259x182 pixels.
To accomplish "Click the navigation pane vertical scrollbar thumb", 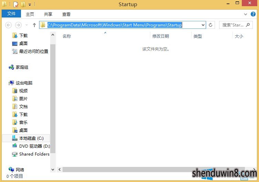I will (x=53, y=99).
